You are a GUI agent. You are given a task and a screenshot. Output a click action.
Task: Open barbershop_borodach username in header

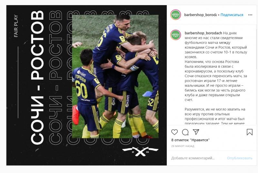click(x=200, y=15)
